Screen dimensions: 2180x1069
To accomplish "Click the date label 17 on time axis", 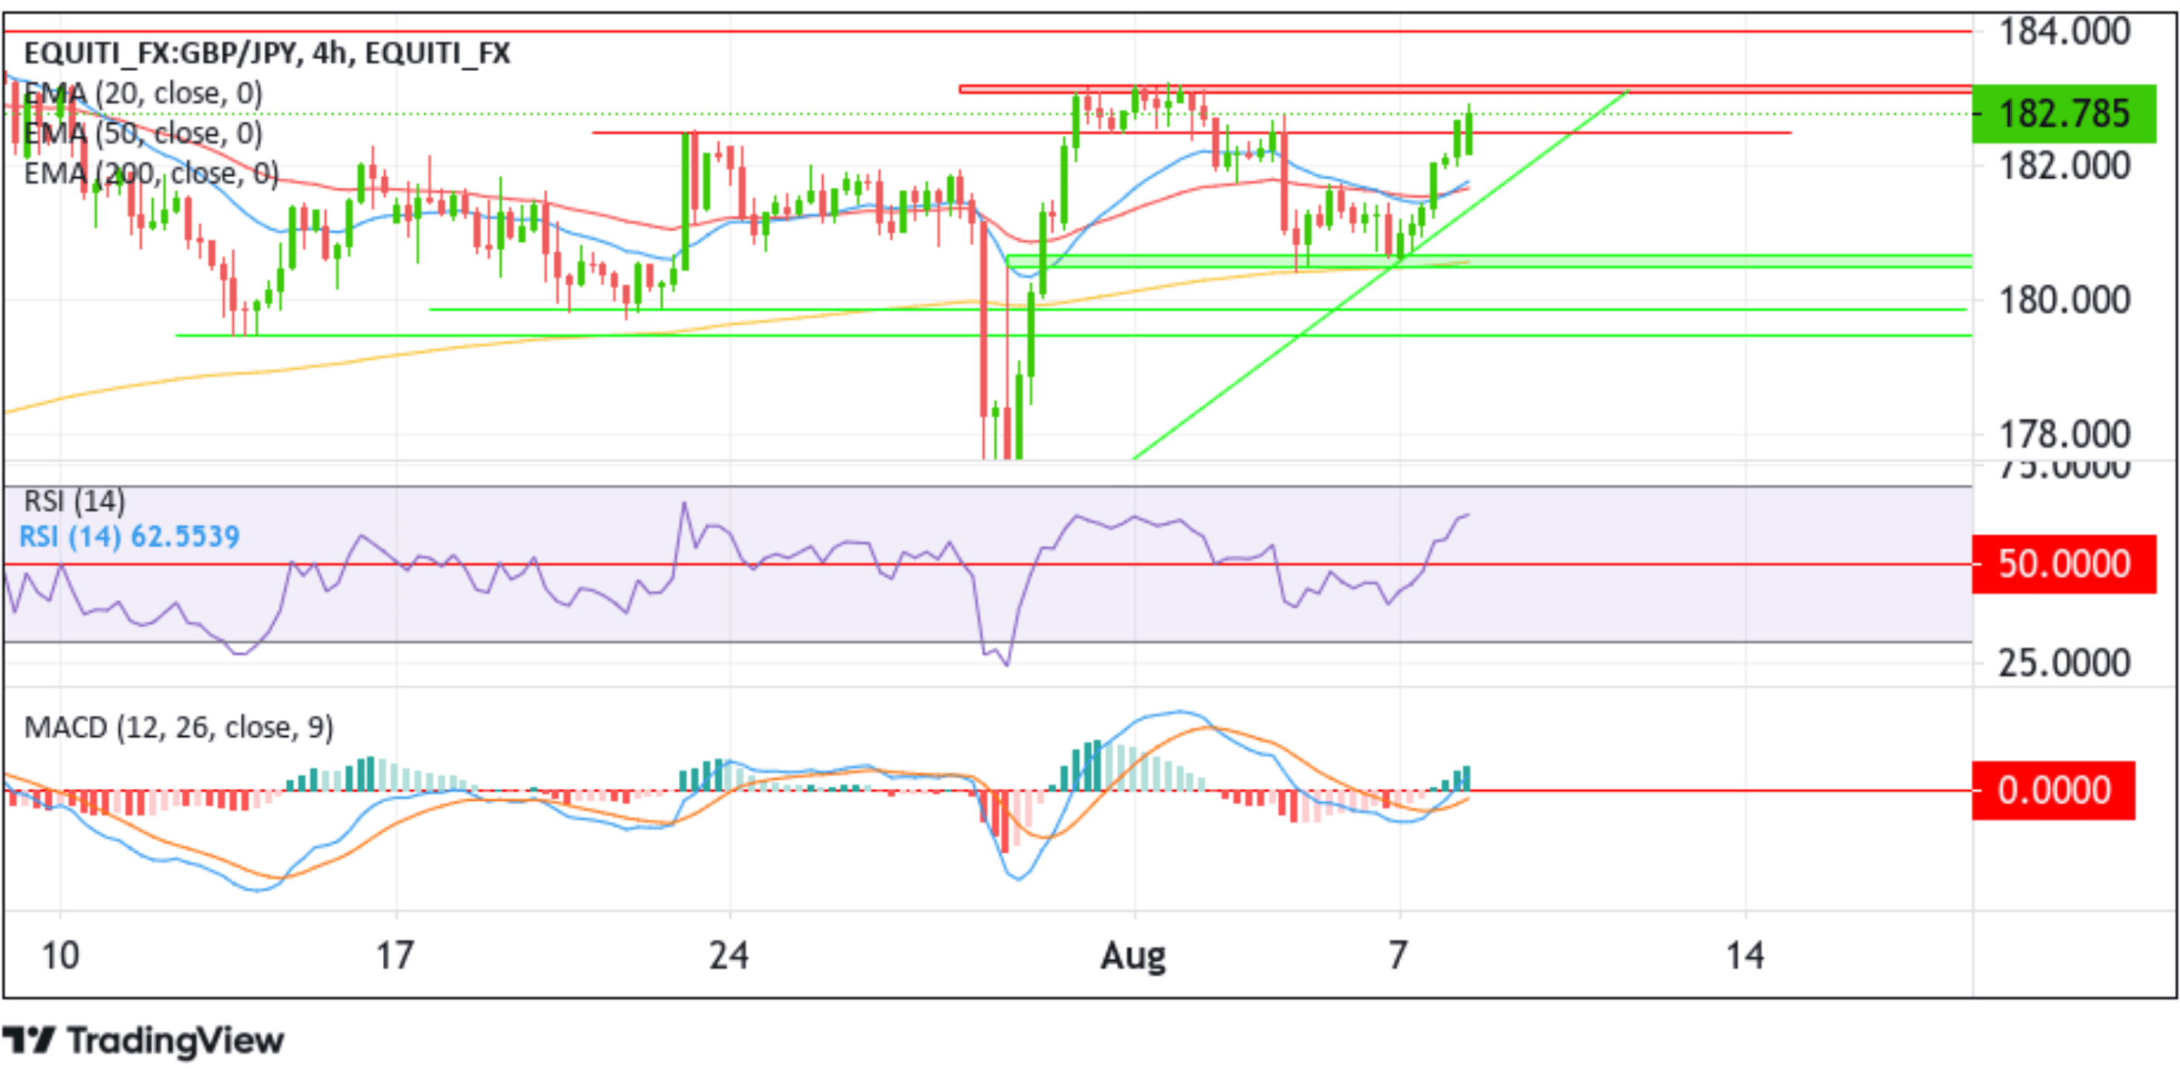I will 394,956.
